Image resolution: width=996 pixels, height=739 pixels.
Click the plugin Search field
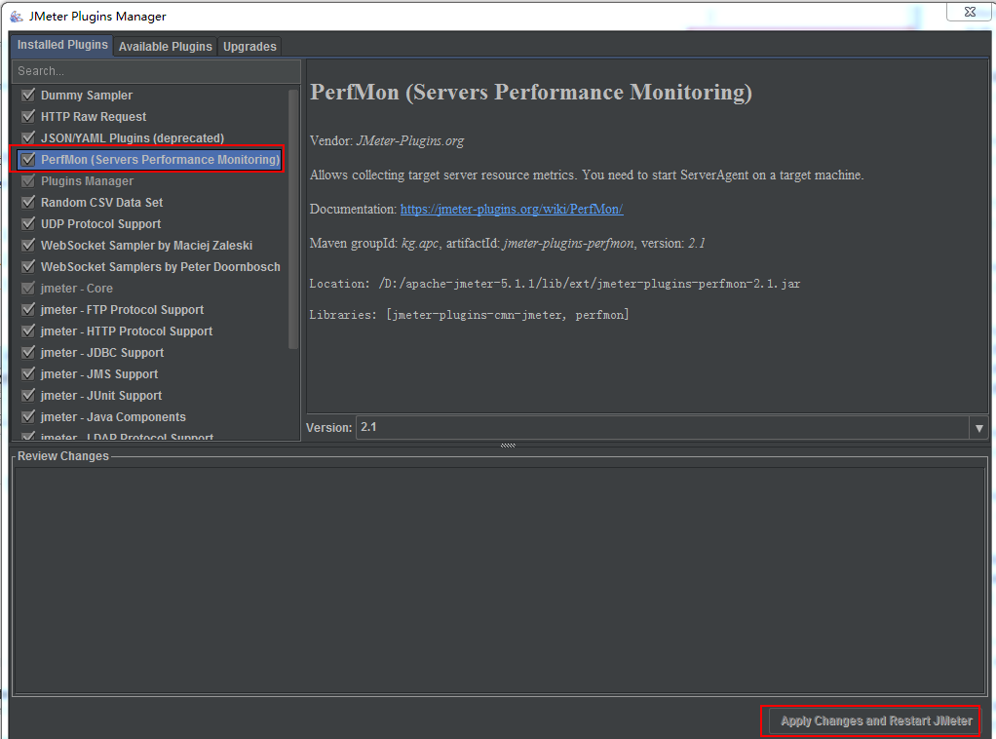(x=156, y=71)
